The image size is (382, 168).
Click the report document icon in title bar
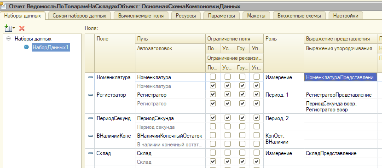coord(3,6)
